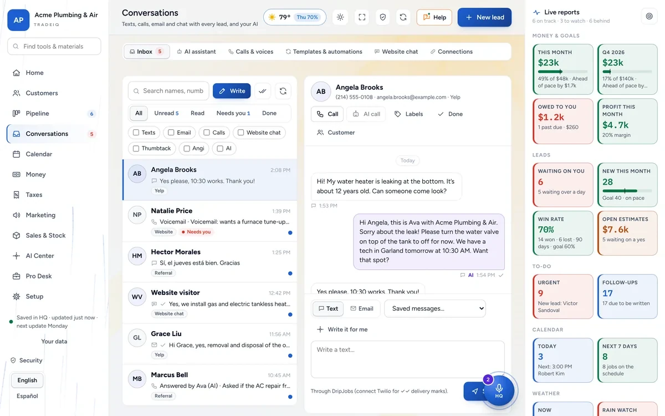Click the Help button

[434, 17]
